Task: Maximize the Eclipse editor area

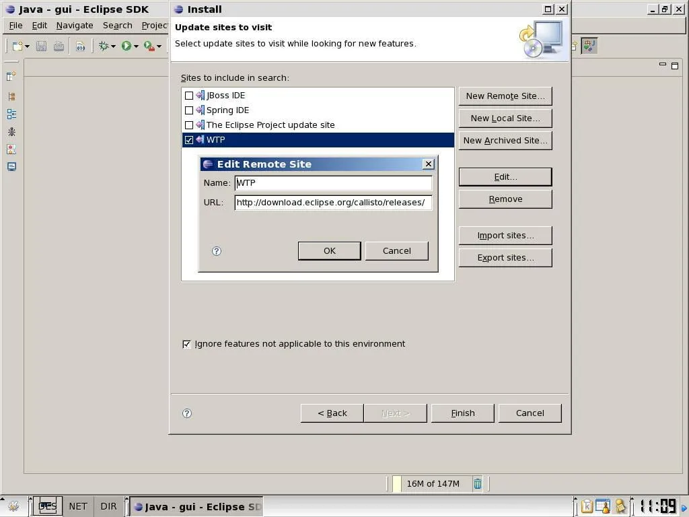Action: tap(675, 66)
